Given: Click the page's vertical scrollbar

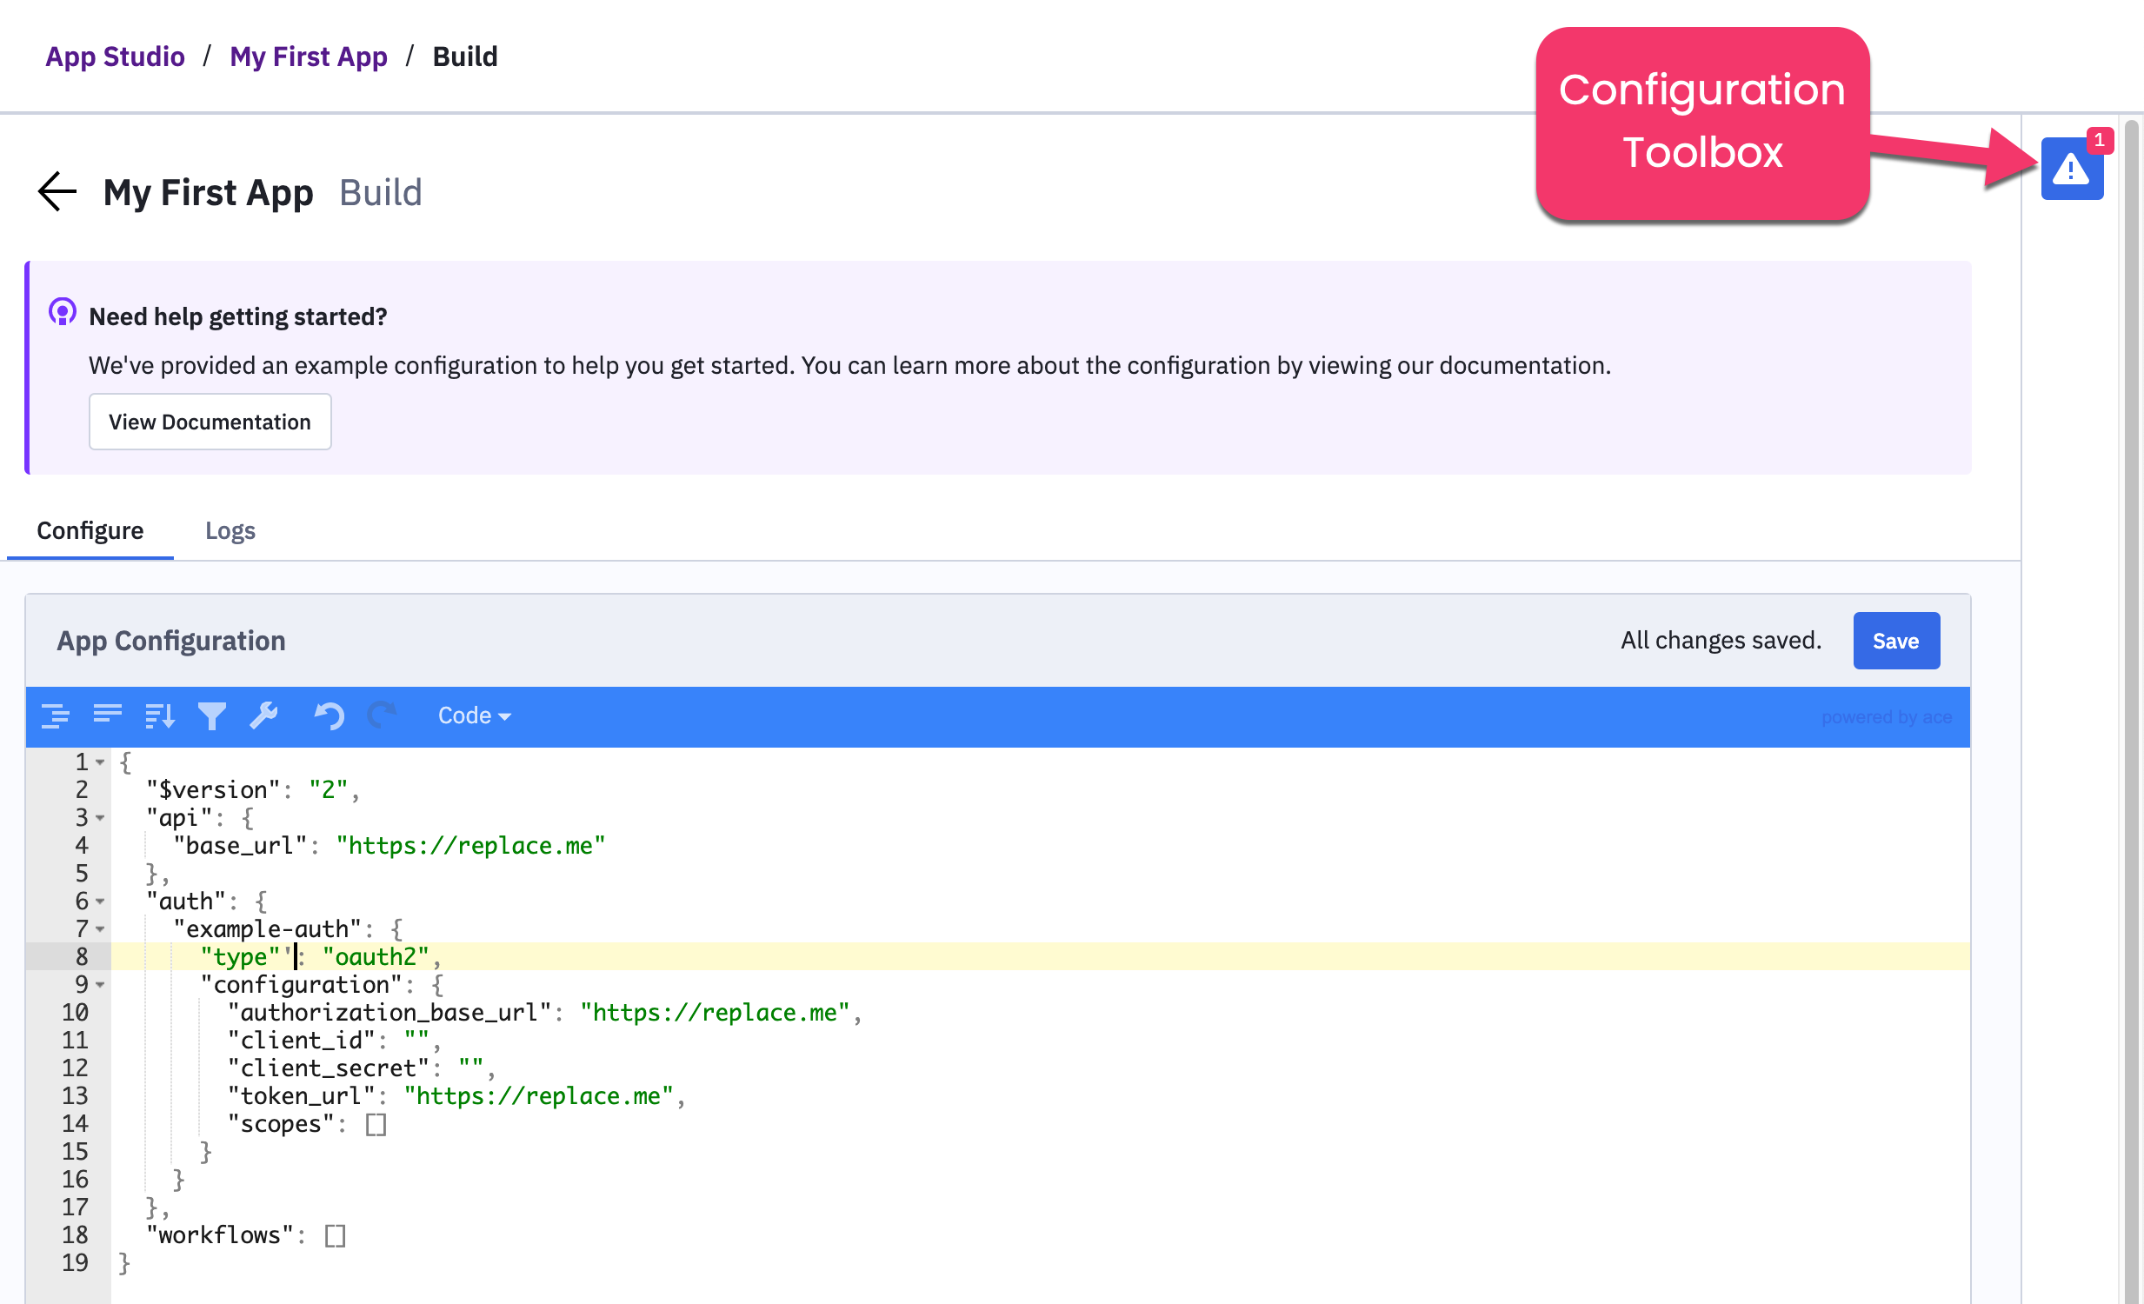Looking at the screenshot, I should point(2131,696).
